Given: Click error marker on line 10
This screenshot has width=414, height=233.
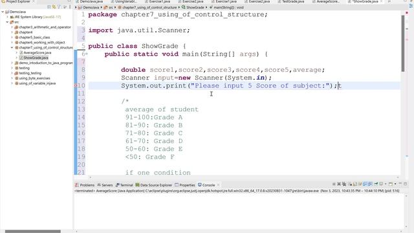Looking at the screenshot, I should (76, 85).
